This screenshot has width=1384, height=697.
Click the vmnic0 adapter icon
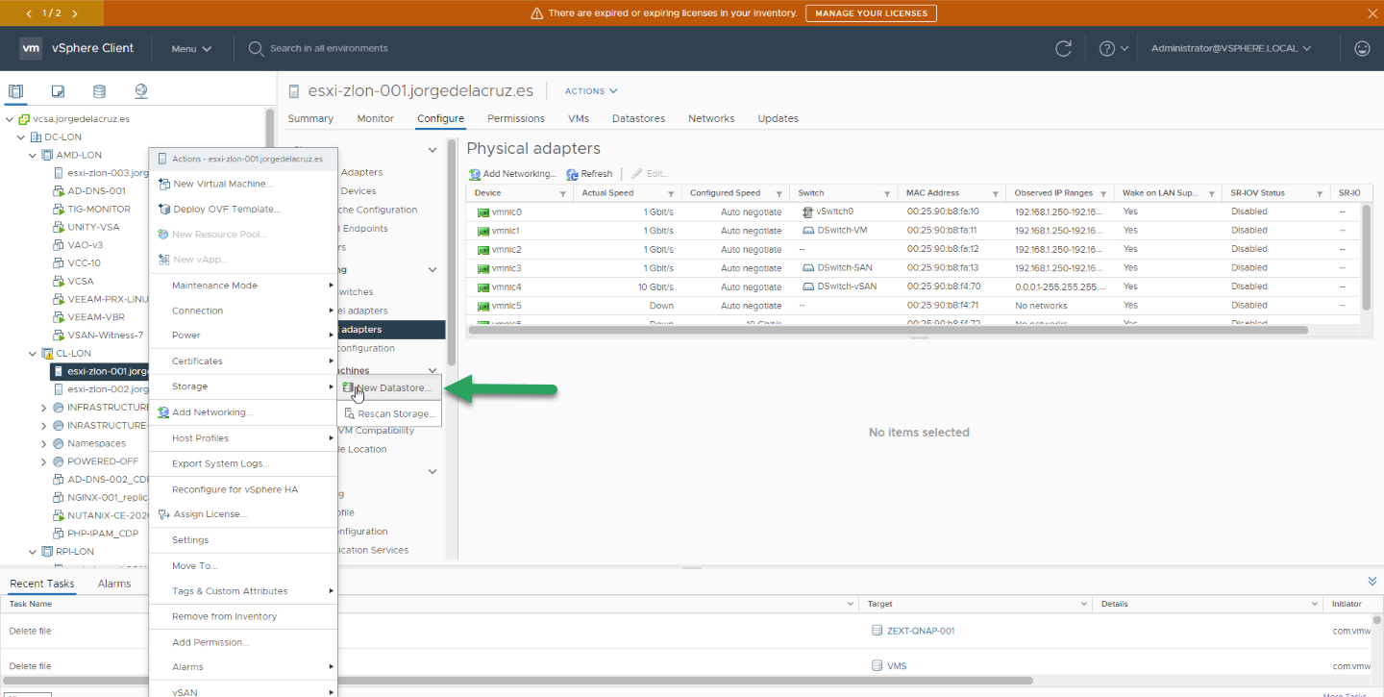tap(483, 212)
